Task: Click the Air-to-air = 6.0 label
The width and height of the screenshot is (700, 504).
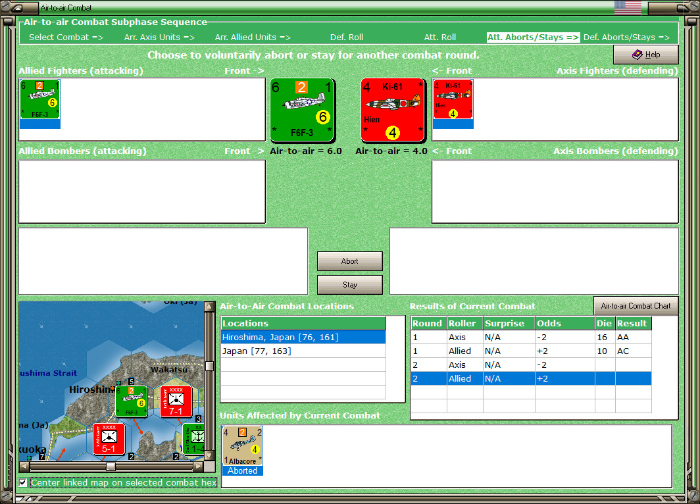Action: (306, 151)
